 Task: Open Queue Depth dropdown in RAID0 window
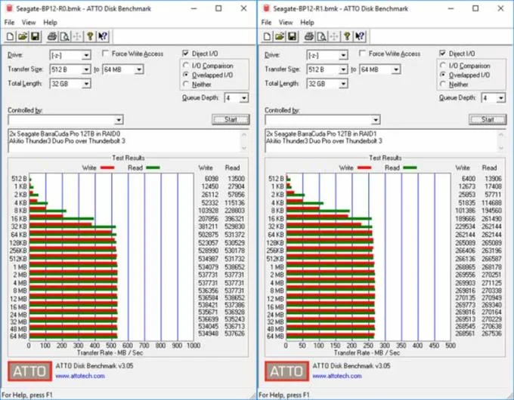pyautogui.click(x=237, y=98)
